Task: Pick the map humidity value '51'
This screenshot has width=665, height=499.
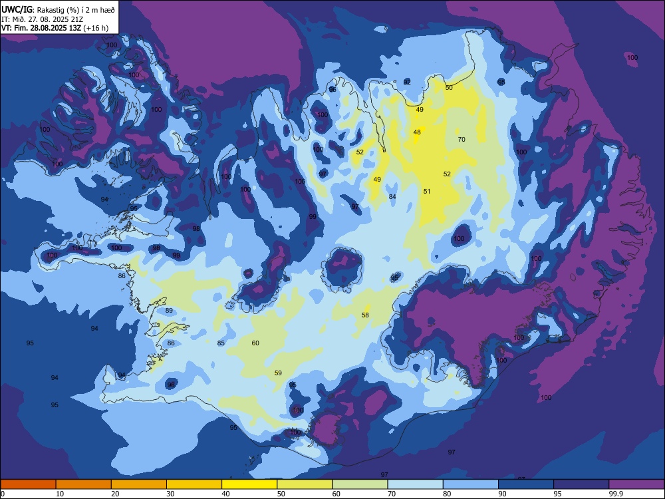Action: coord(427,192)
